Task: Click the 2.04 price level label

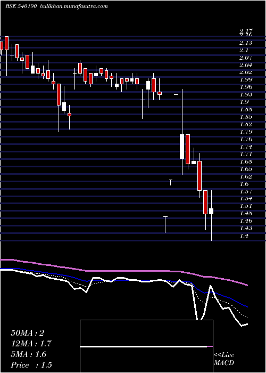Action: [x=246, y=65]
